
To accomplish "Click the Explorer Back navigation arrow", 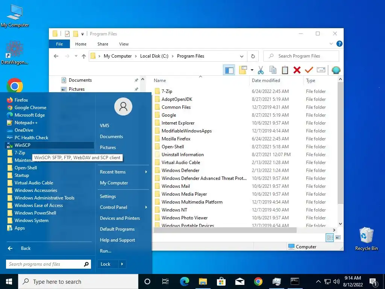I will [x=56, y=56].
